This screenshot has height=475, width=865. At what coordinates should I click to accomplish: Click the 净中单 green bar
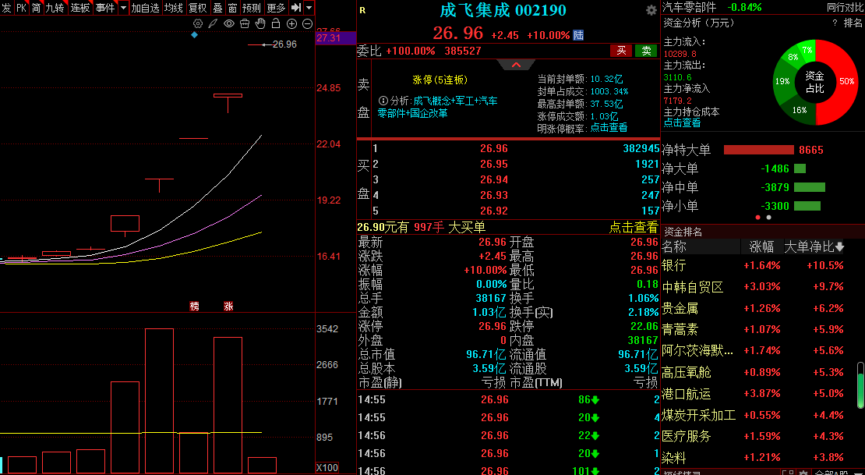[x=810, y=187]
